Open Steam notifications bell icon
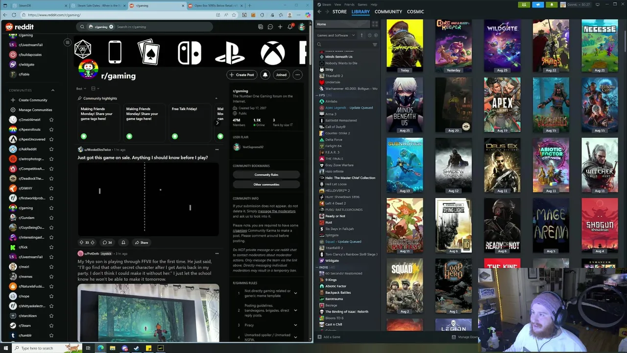 point(552,4)
